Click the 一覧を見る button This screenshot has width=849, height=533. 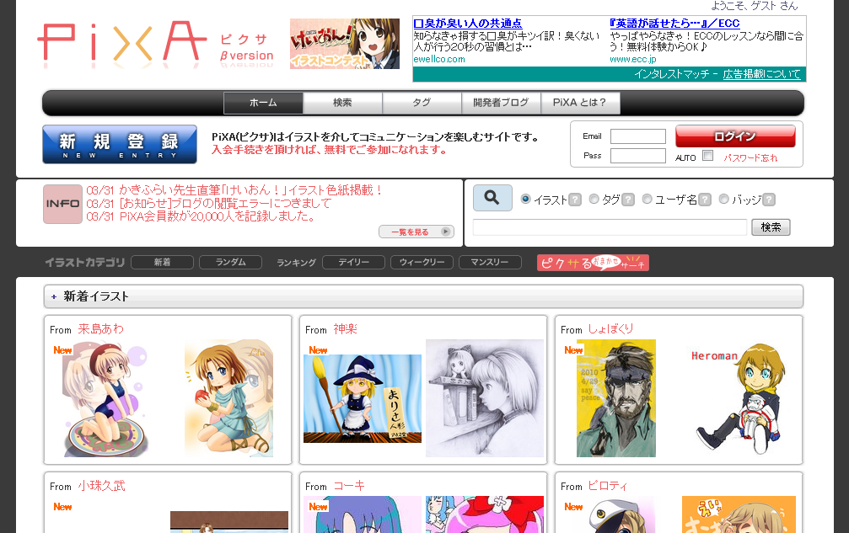click(x=416, y=232)
